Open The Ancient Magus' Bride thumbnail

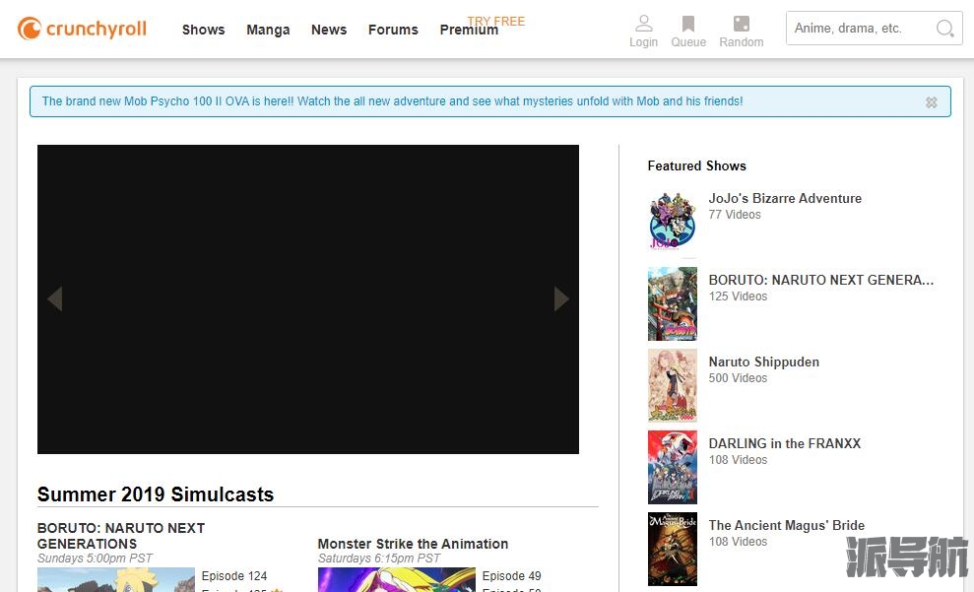point(672,549)
